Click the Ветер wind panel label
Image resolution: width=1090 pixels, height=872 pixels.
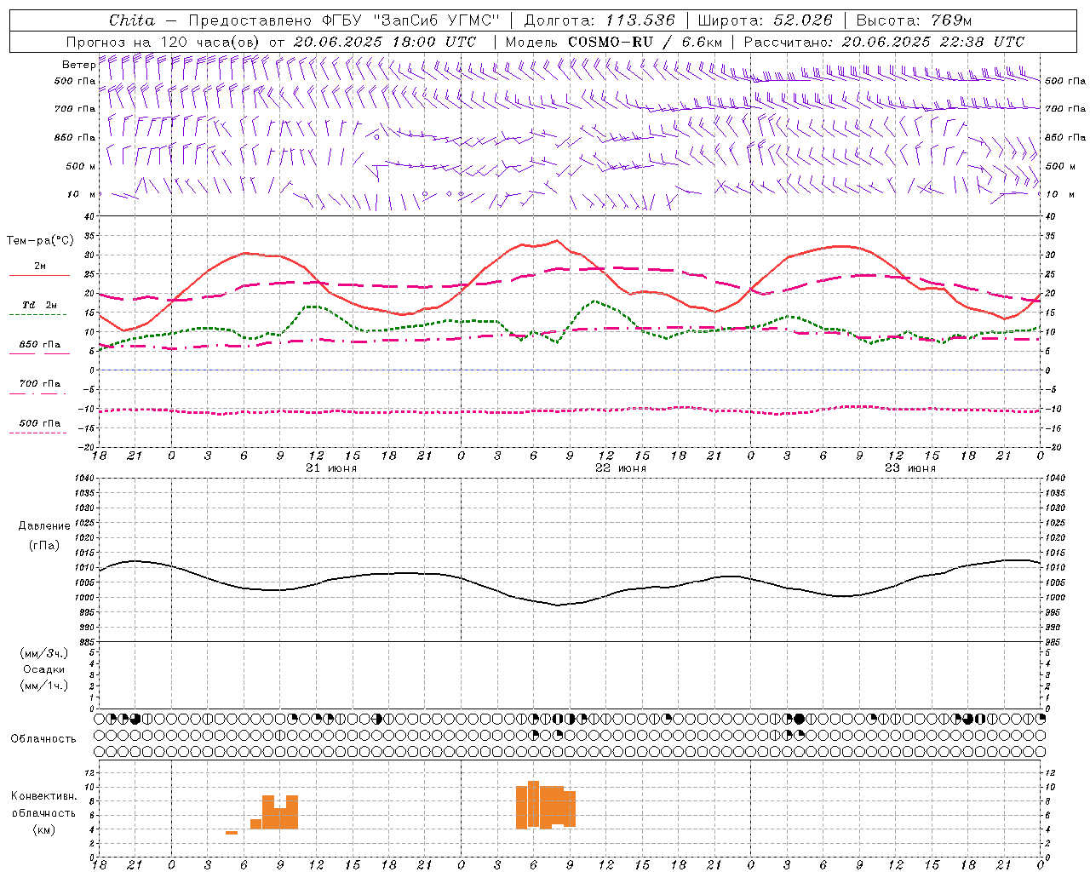coord(78,65)
